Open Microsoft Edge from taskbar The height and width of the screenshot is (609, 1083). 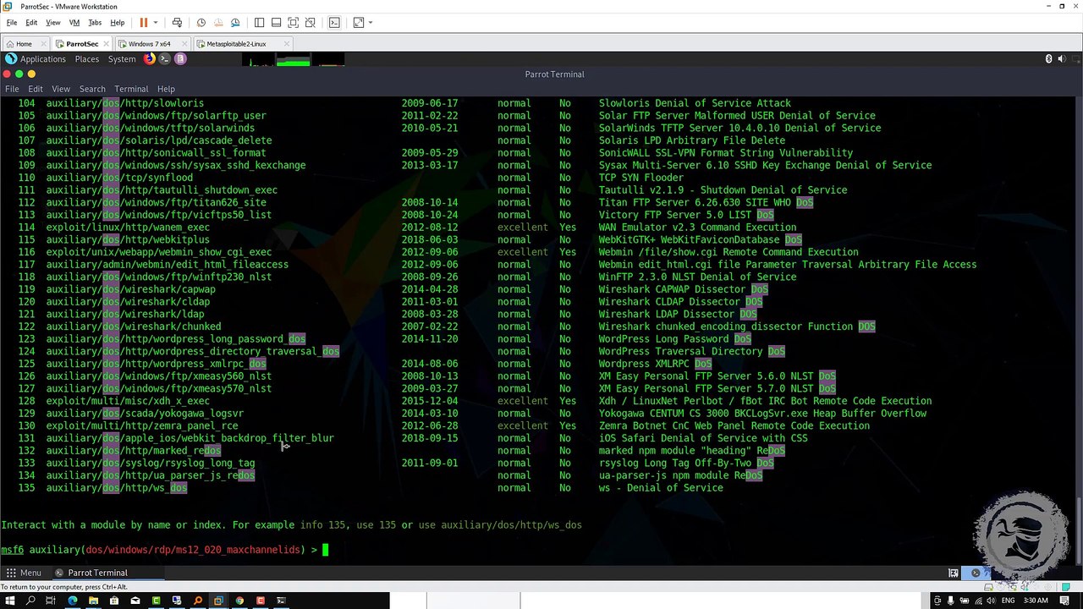click(x=72, y=601)
